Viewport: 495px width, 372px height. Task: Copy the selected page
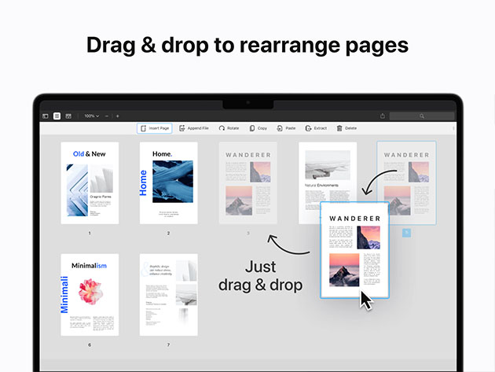(258, 128)
